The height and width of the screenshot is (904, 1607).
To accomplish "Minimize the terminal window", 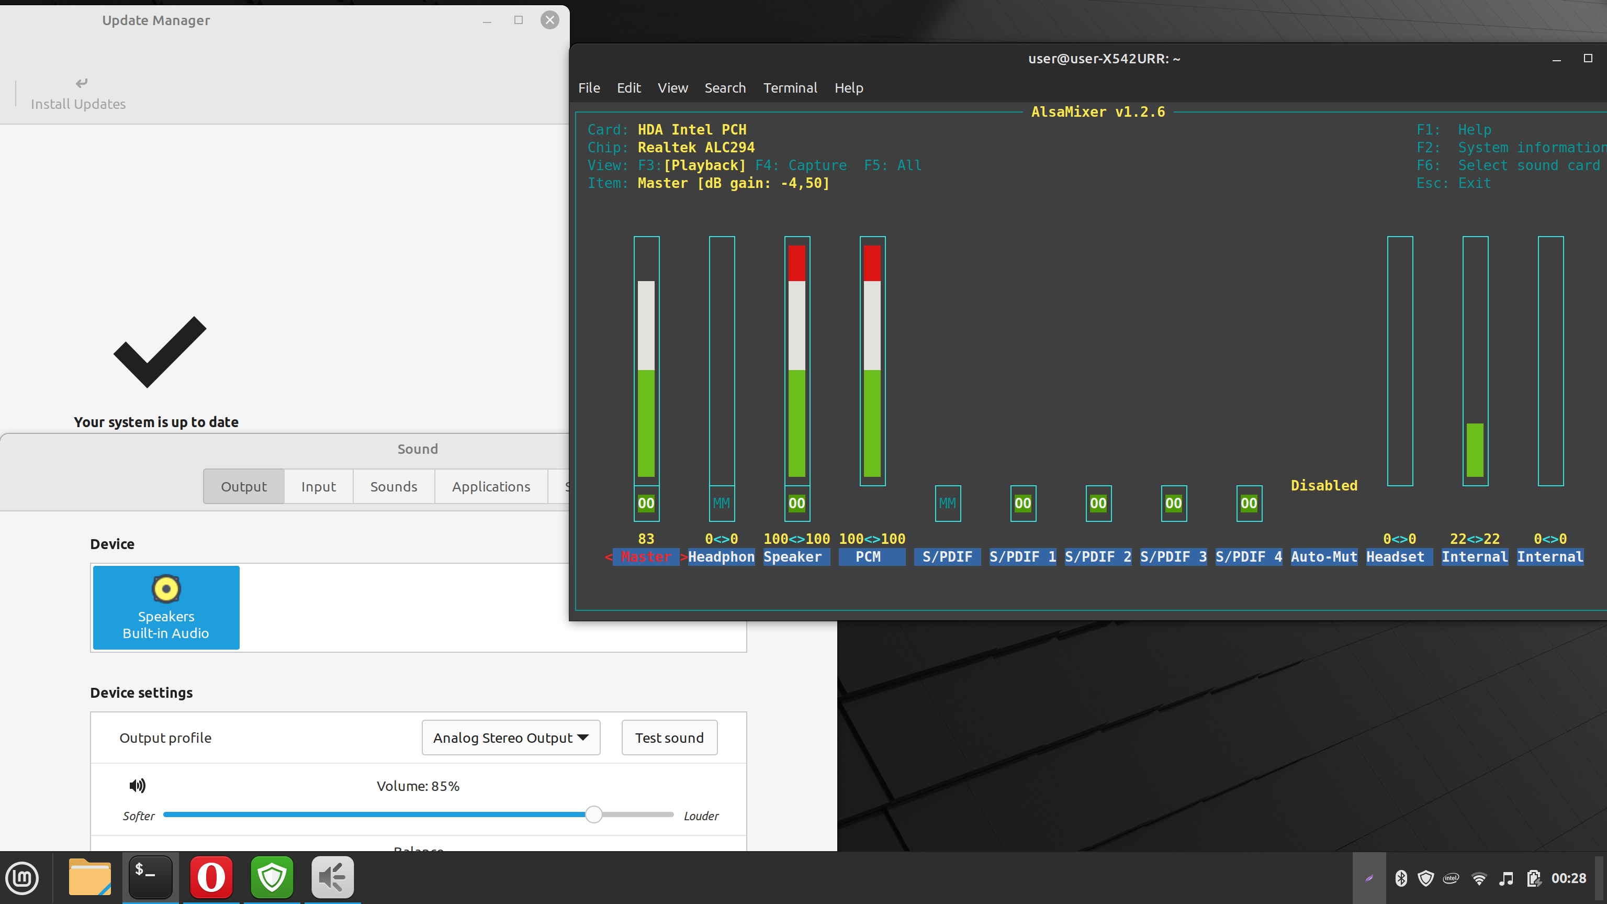I will point(1556,59).
